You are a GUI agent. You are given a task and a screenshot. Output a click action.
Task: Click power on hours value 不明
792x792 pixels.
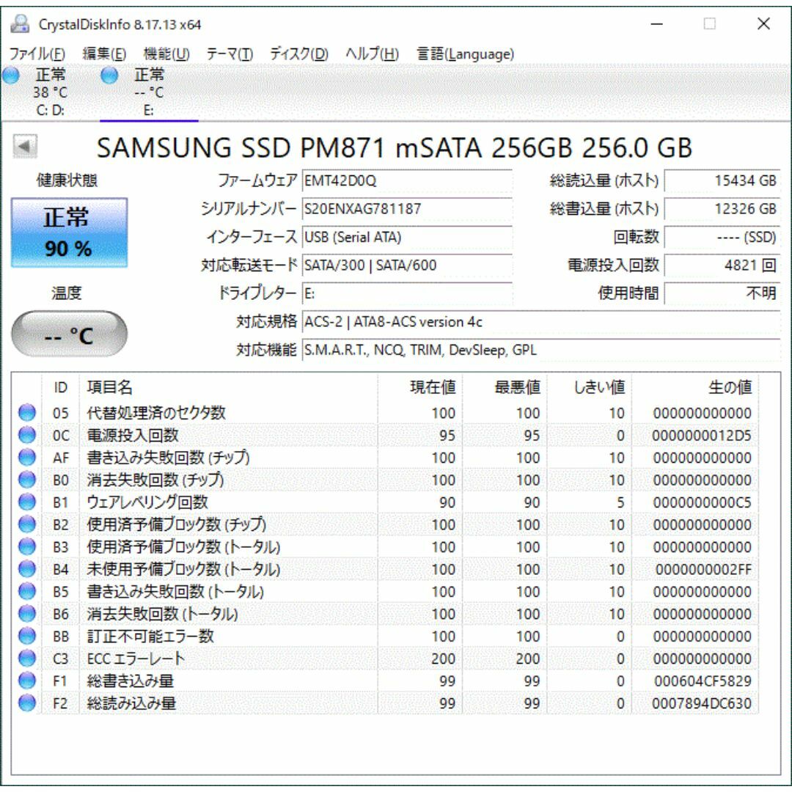point(722,293)
